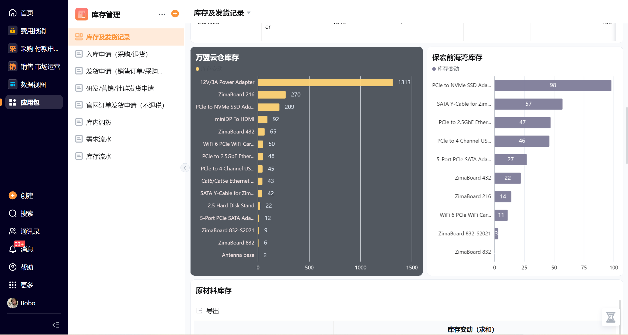Click PCIe to 2.5GbE purple bar 47

pos(523,122)
